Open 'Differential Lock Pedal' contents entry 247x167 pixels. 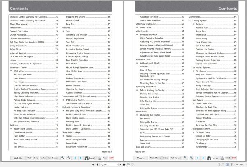(x=88, y=82)
